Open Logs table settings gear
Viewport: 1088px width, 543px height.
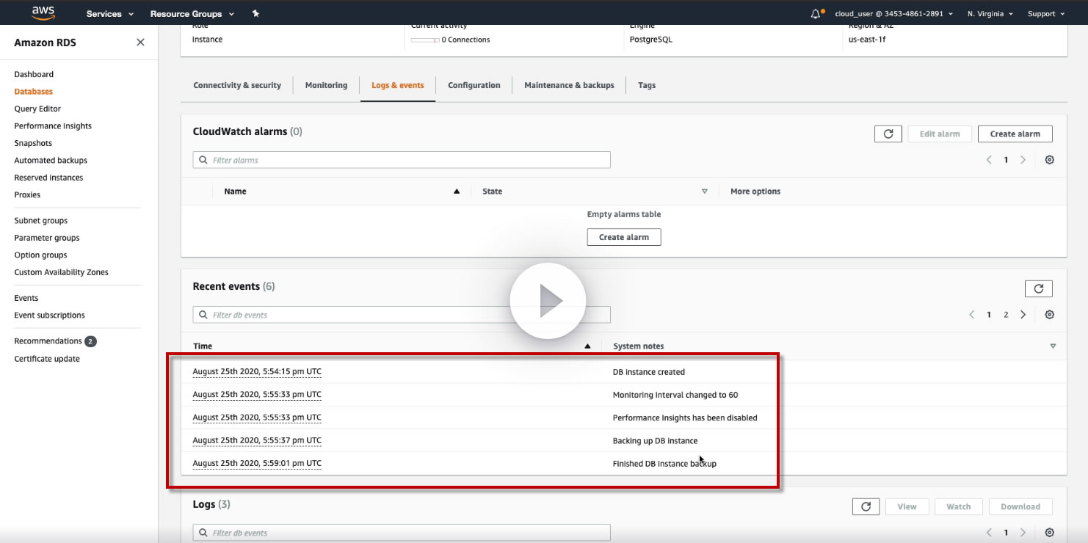(1049, 533)
